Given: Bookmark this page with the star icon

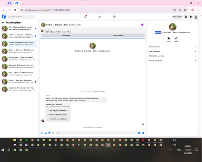Looking at the screenshot, I should click(x=185, y=10).
